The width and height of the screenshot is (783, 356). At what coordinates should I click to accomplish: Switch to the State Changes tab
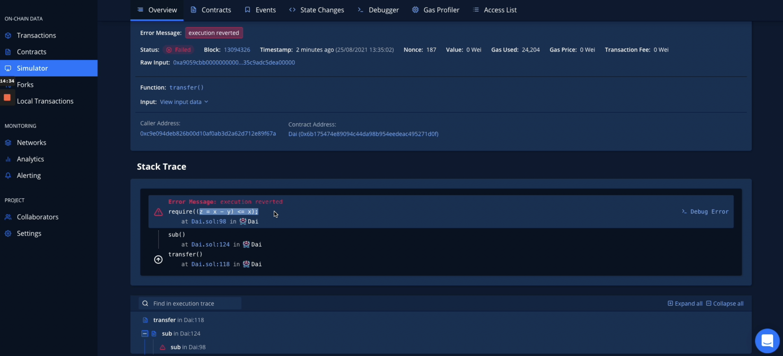(x=316, y=10)
